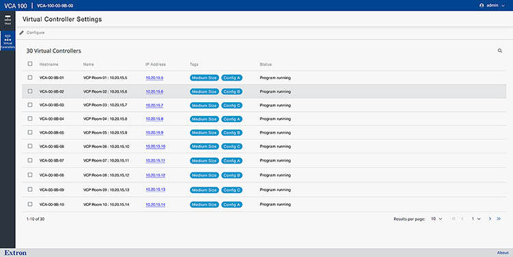The width and height of the screenshot is (513, 257).
Task: Check the box for VCA-00-9B-07
Action: [30, 160]
